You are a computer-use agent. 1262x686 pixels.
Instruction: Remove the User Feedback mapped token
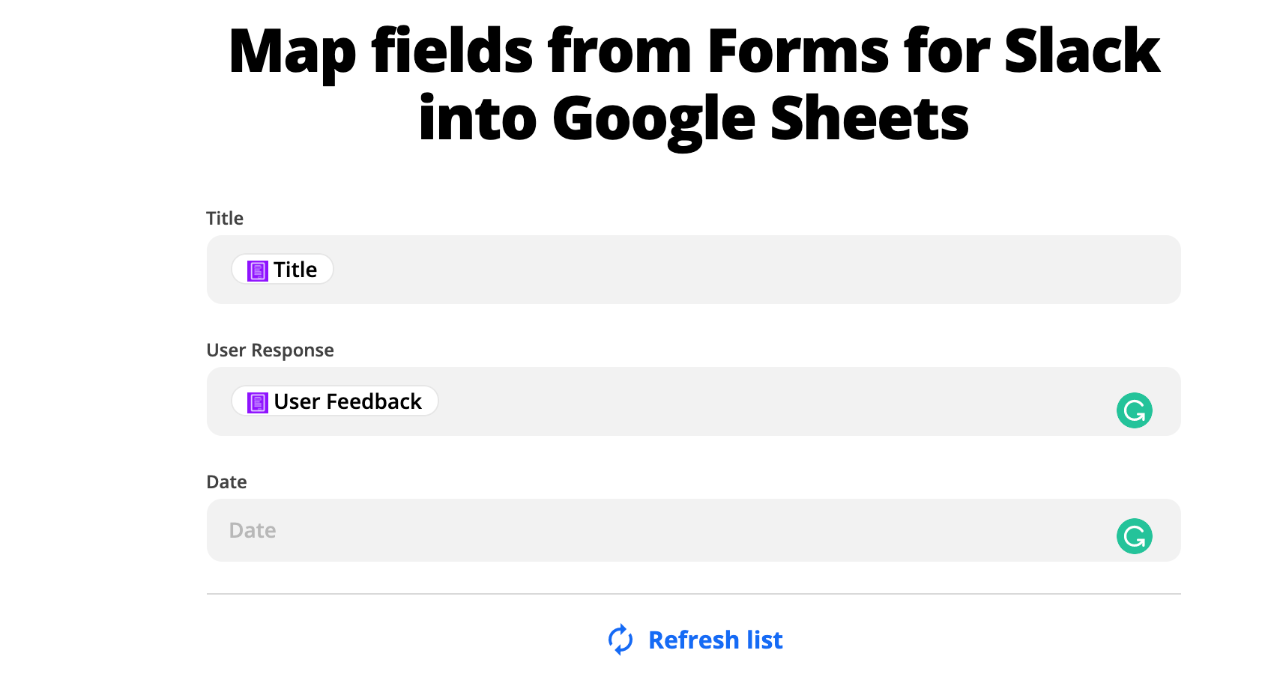coord(334,401)
